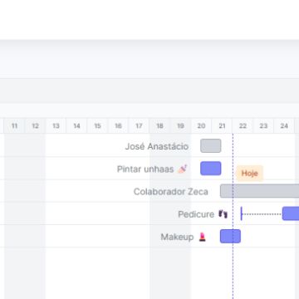Select day 11 in the date header
Screen dimensions: 299x299
coord(14,126)
